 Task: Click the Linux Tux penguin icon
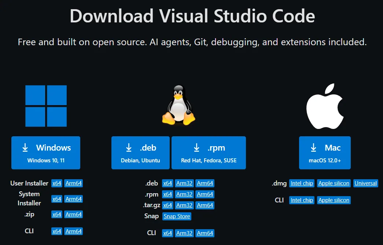click(178, 105)
